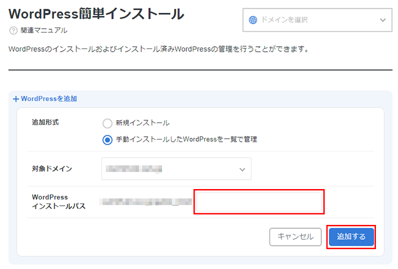398x269 pixels.
Task: Click the chevron arrow of ドメインを選択
Action: (x=383, y=20)
